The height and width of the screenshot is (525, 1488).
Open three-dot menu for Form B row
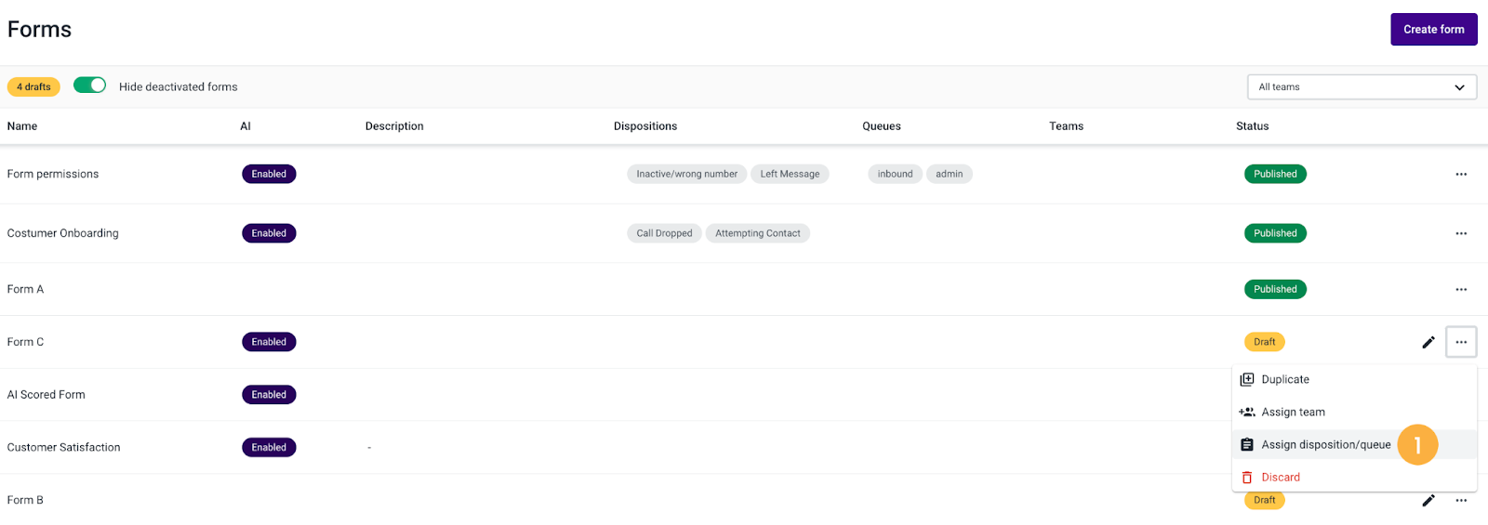pos(1461,500)
